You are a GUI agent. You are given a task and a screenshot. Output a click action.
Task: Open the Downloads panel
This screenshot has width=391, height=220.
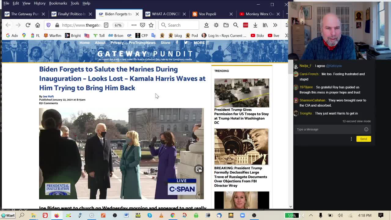255,25
